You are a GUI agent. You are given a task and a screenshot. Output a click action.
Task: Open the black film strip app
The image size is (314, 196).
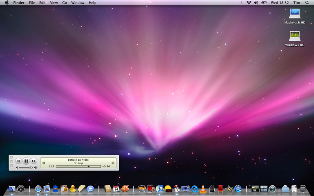pos(212,189)
